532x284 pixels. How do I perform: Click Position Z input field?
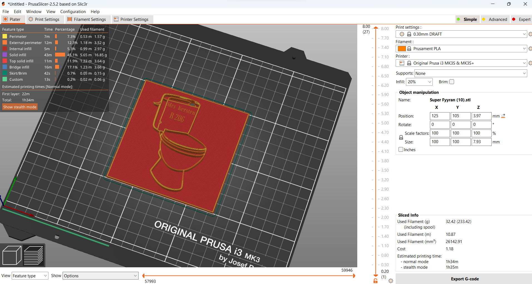[481, 116]
